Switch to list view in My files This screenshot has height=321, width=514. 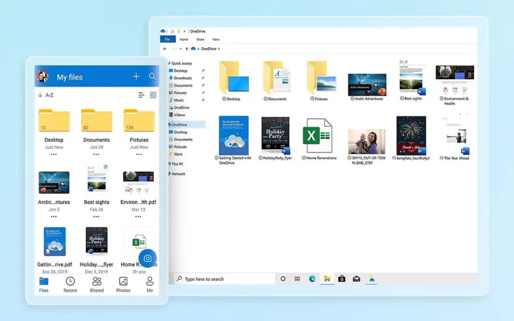click(x=140, y=95)
